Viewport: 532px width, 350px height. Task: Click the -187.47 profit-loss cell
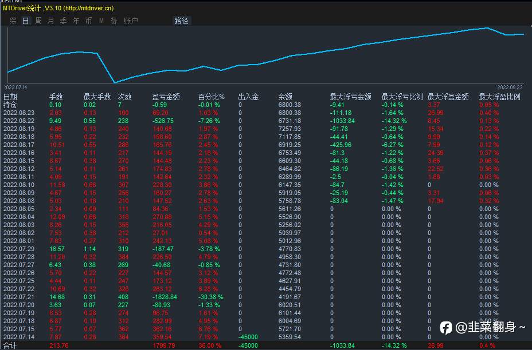pos(163,249)
